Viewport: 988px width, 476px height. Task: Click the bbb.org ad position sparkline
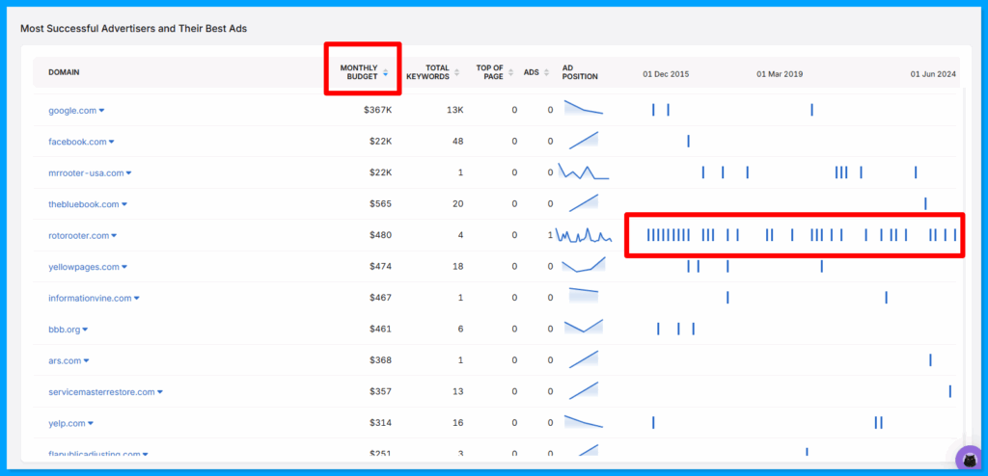click(x=584, y=326)
